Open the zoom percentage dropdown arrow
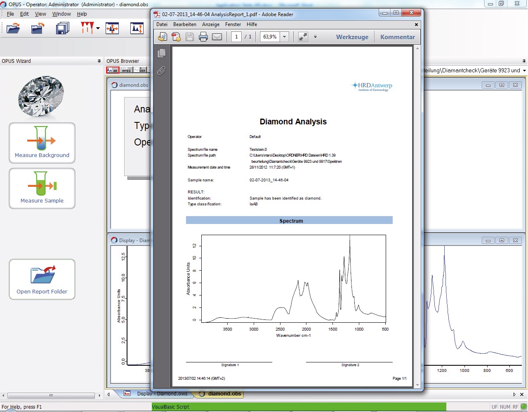 (x=284, y=37)
